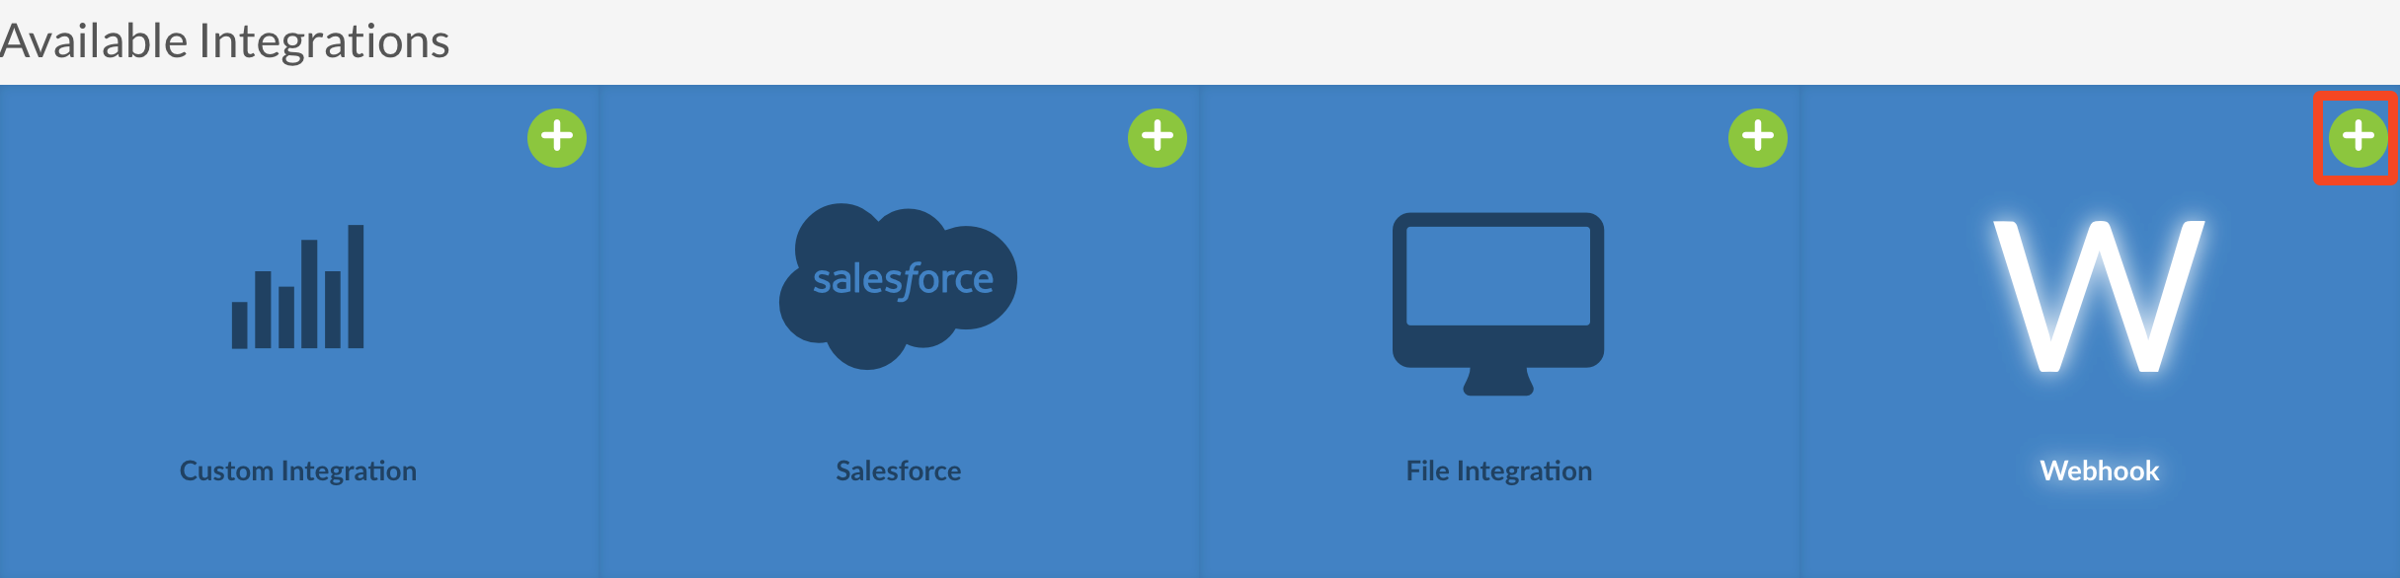Add the Webhook integration via plus icon

(2359, 137)
